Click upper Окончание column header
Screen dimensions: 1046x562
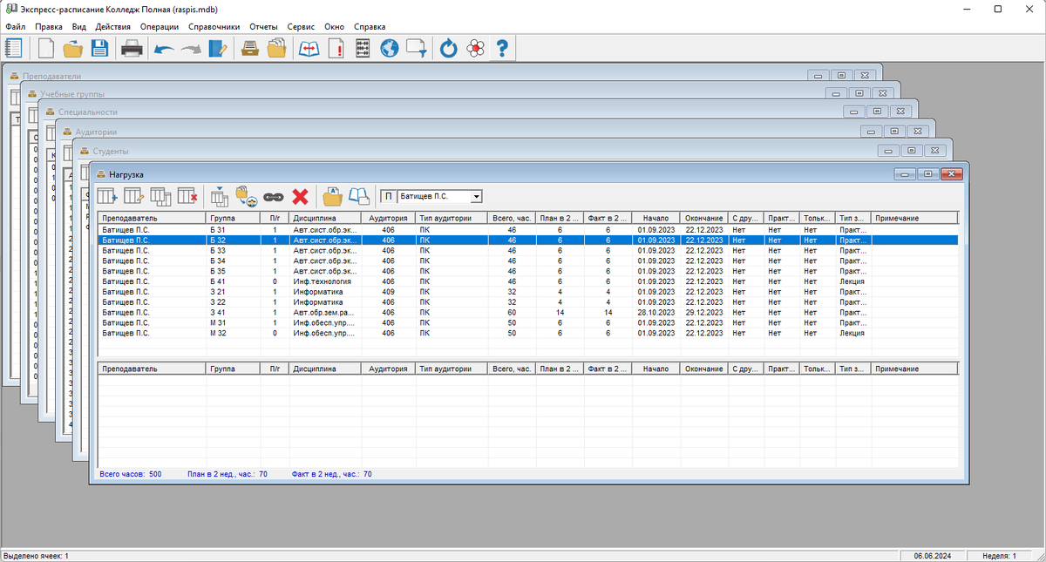(x=704, y=219)
